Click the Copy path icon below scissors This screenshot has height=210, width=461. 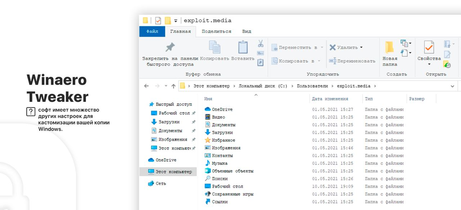(260, 53)
